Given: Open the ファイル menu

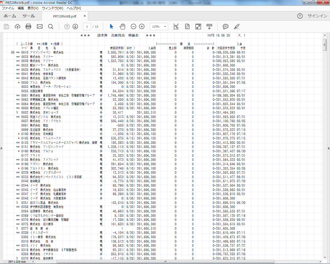Looking at the screenshot, I should (x=8, y=8).
